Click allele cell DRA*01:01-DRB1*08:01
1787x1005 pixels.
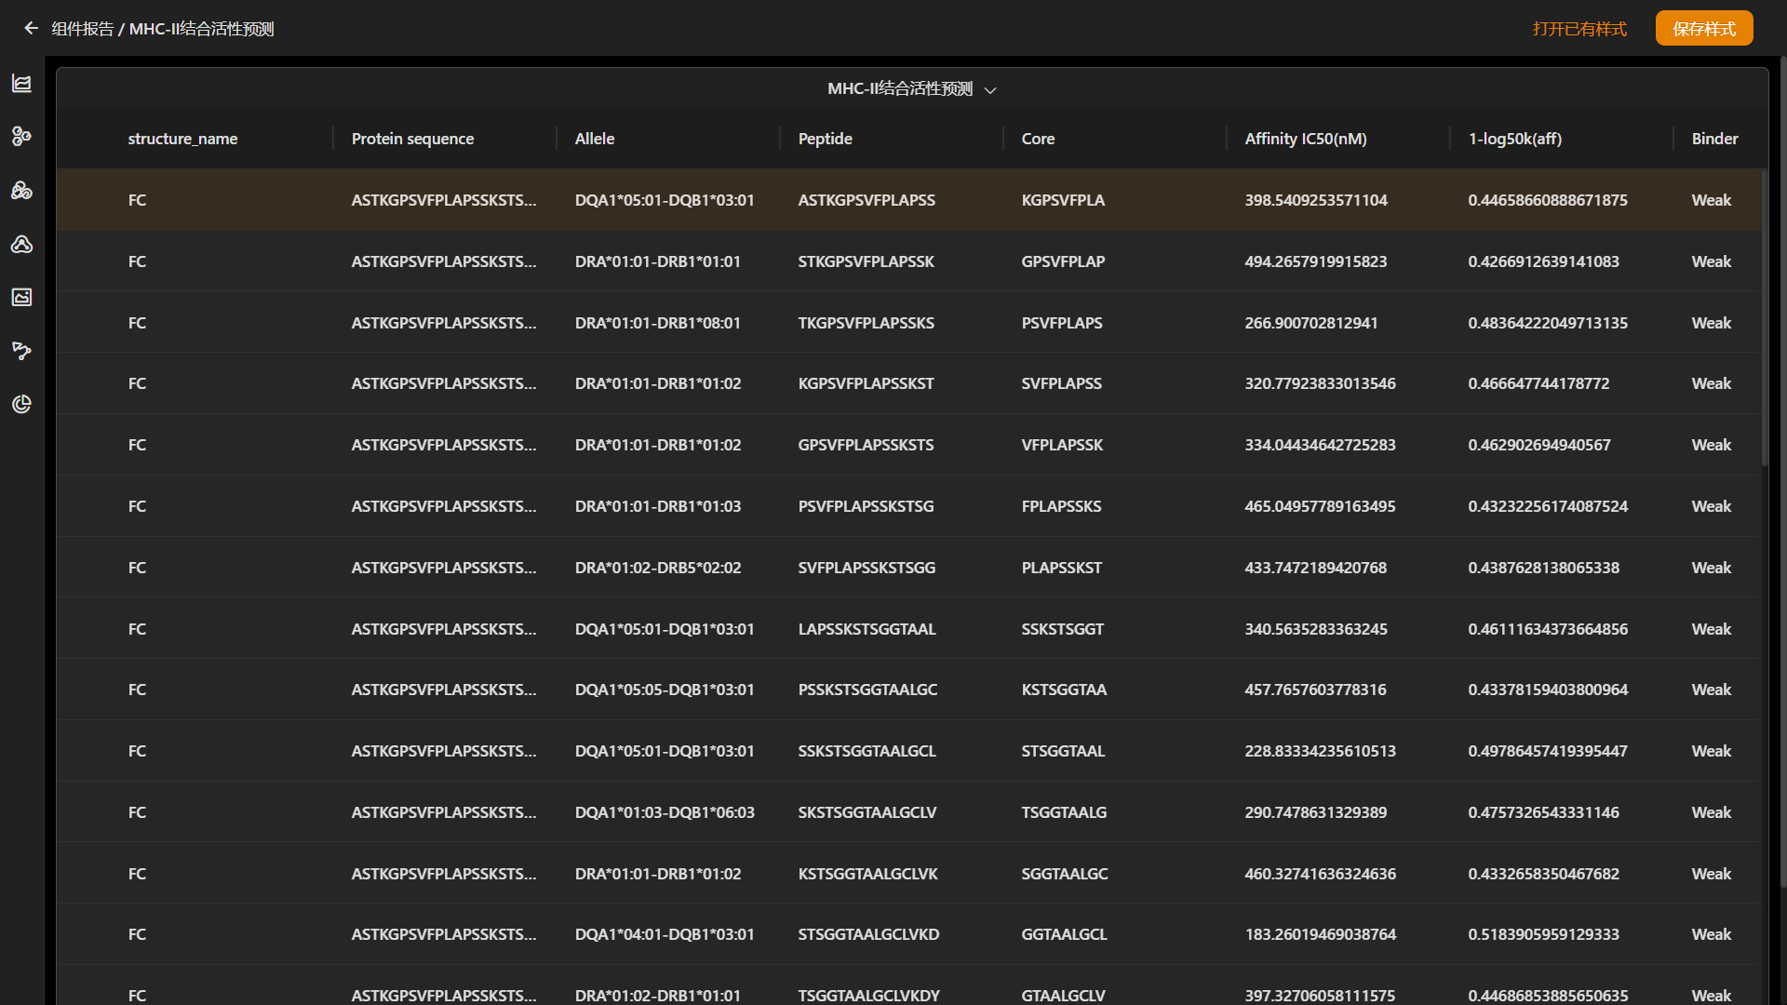coord(657,323)
